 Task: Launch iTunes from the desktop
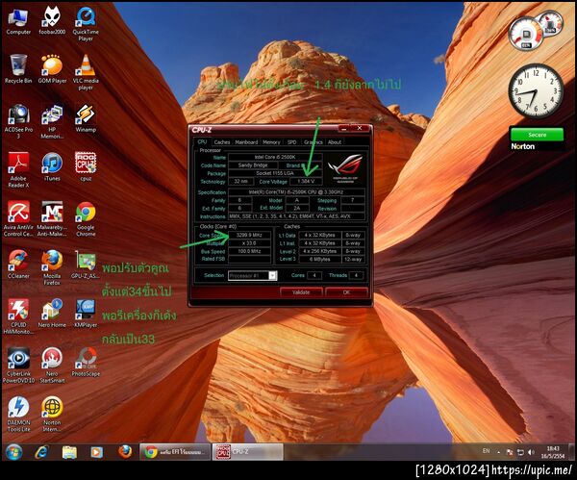[x=52, y=167]
